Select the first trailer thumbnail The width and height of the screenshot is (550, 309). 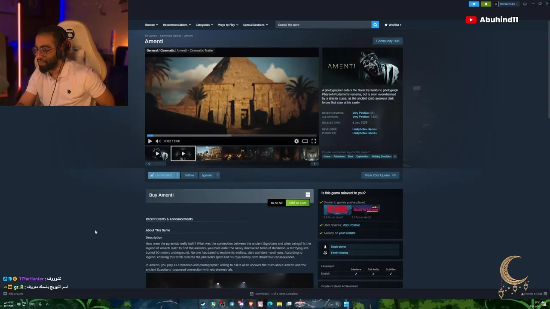coord(157,154)
